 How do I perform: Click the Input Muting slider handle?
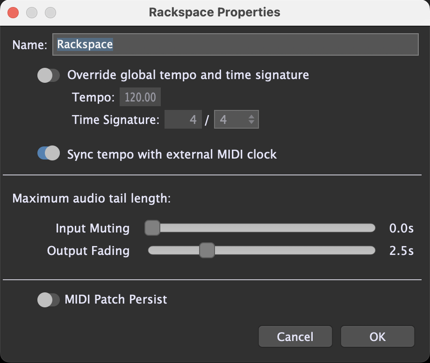152,228
